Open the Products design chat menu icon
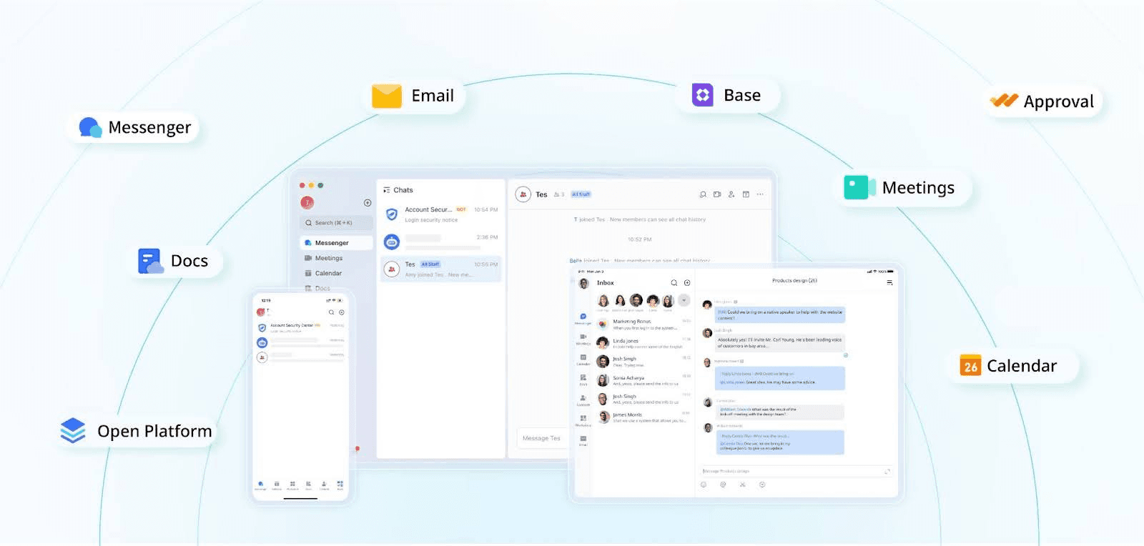This screenshot has width=1144, height=546. pyautogui.click(x=889, y=282)
